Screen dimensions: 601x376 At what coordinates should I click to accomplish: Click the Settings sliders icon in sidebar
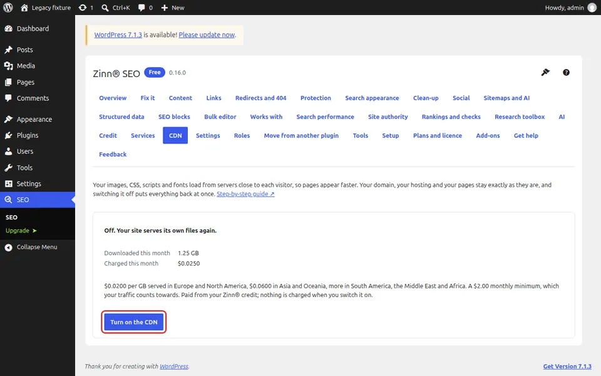[x=8, y=184]
